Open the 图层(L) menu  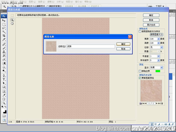pyautogui.click(x=32, y=2)
